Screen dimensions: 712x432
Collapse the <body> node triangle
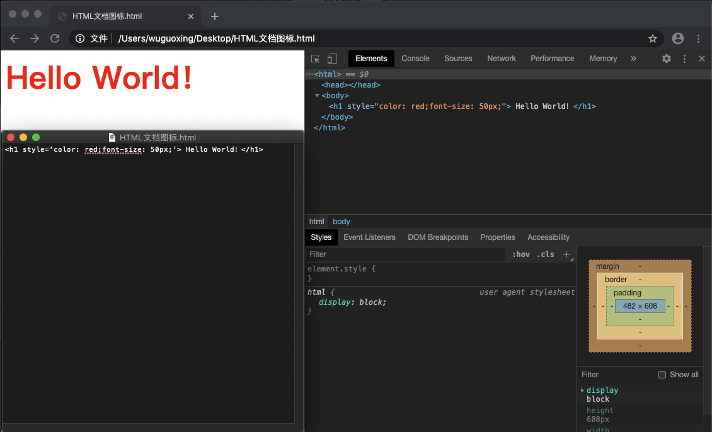click(317, 95)
